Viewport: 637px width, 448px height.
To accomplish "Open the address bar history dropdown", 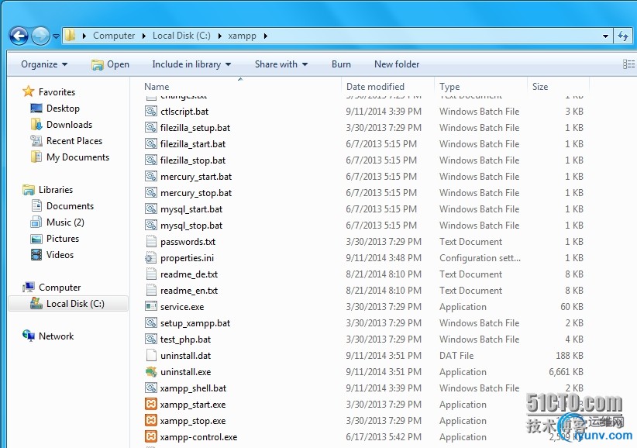I will [605, 36].
